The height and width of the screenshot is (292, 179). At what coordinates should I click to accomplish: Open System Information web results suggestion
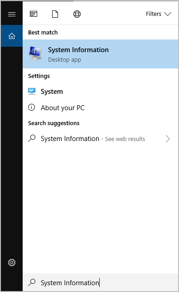point(100,139)
